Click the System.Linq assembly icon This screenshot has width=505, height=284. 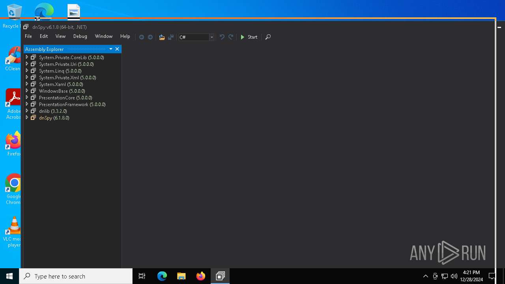coord(33,71)
